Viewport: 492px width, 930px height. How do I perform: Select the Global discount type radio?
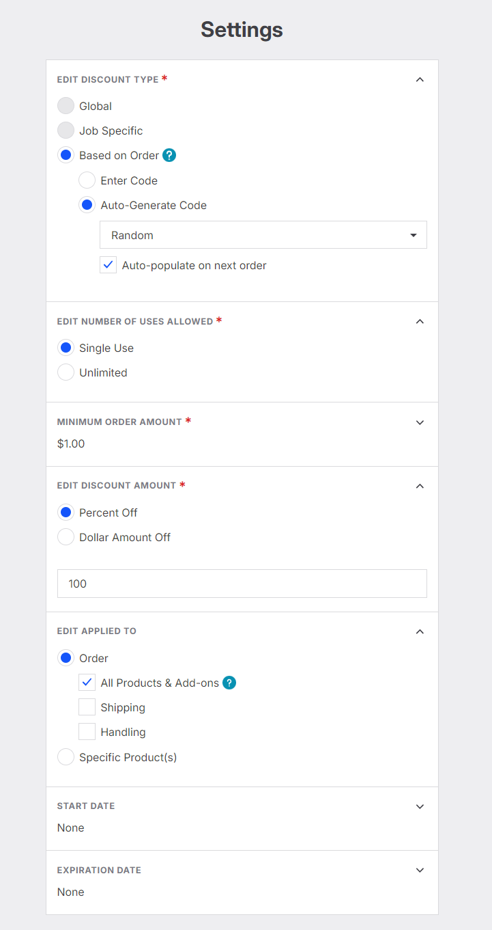pyautogui.click(x=66, y=106)
